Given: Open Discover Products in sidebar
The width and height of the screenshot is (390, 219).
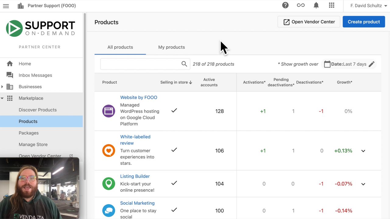Looking at the screenshot, I should [x=37, y=110].
